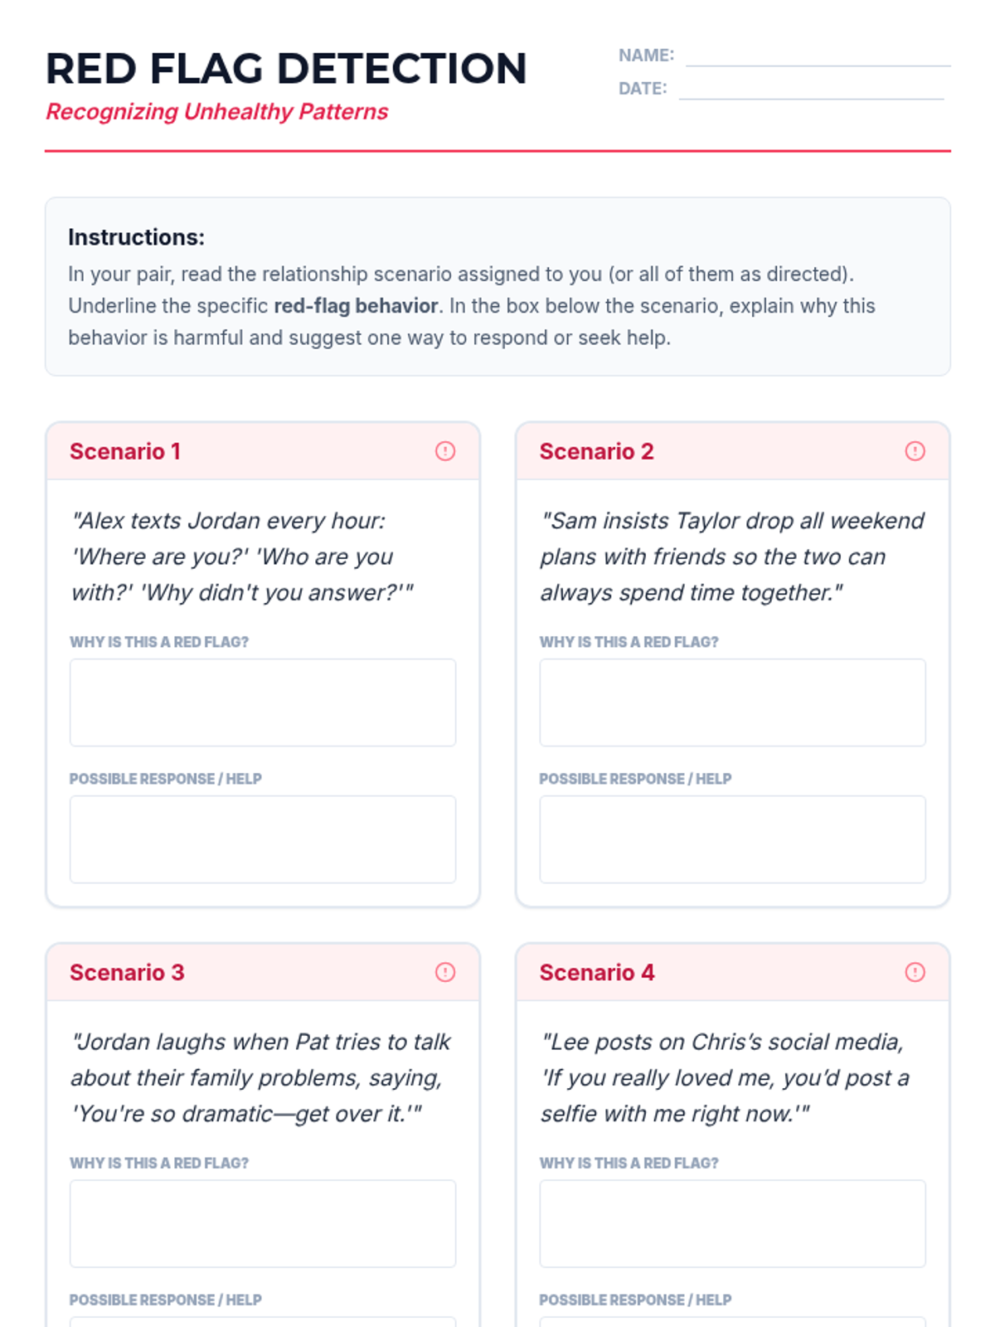Screen dimensions: 995x1327
Task: Click the alert icon in Scenario 3 header
Action: (445, 972)
